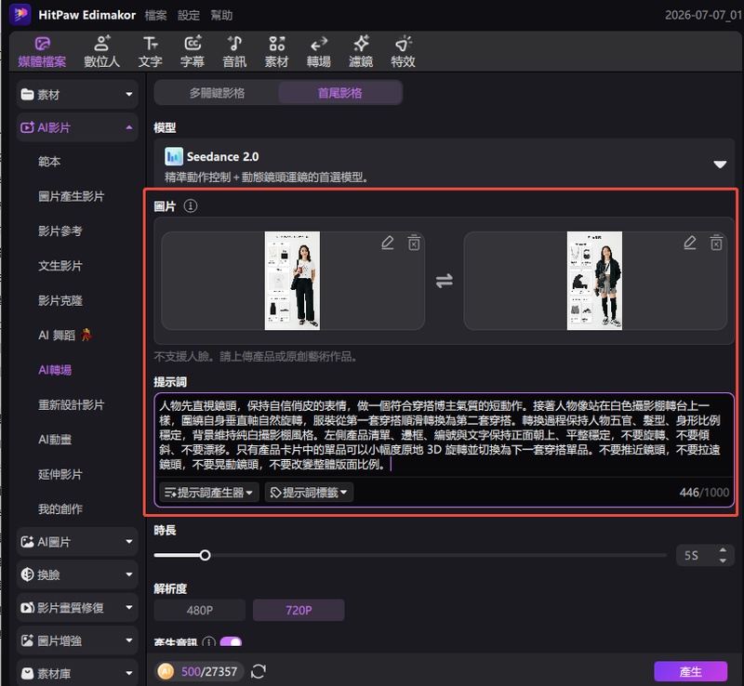Image resolution: width=744 pixels, height=686 pixels.
Task: Collapse the AI影片 sidebar section
Action: click(x=77, y=127)
